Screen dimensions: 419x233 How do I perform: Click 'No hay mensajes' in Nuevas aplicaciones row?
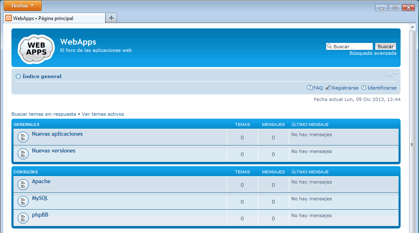click(x=311, y=134)
